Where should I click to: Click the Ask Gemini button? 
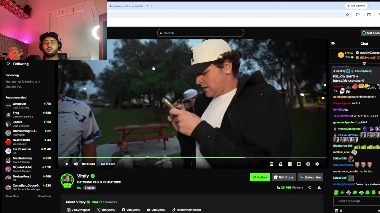356,6
